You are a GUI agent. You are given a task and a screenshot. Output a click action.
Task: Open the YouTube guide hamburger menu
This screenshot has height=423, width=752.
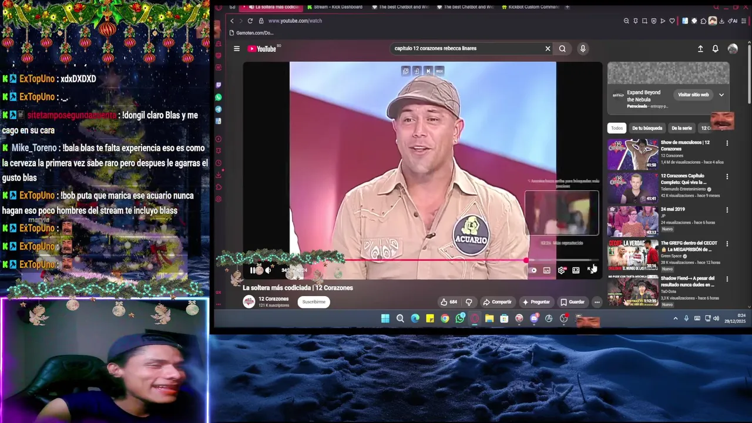237,49
